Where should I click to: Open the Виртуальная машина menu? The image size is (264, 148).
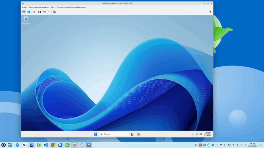tap(39, 7)
